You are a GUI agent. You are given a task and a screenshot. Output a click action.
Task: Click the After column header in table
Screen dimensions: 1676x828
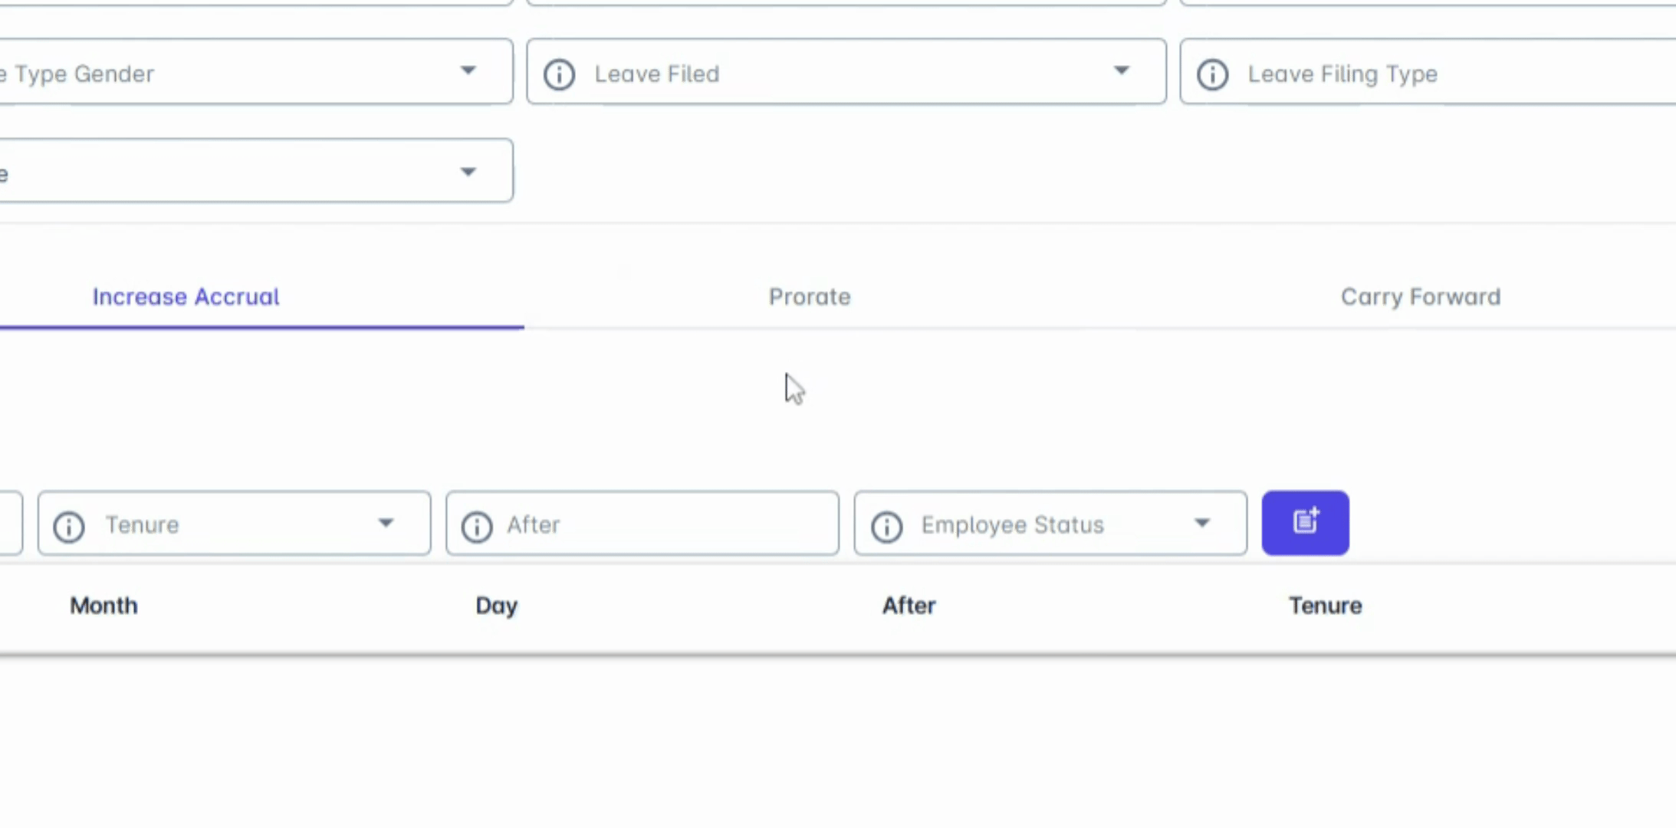(x=909, y=606)
